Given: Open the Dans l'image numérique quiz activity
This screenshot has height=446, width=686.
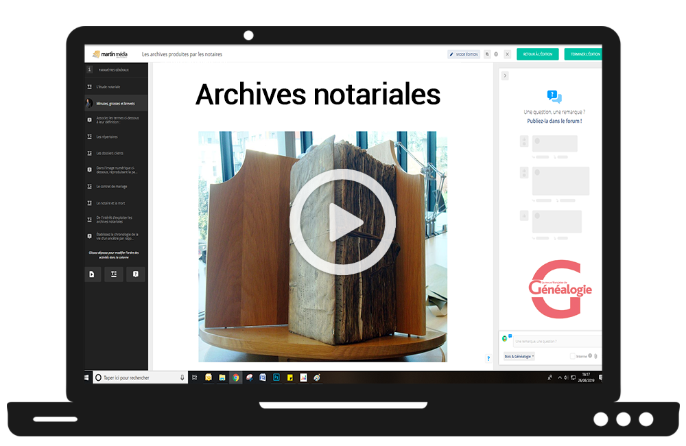Looking at the screenshot, I should tap(116, 169).
